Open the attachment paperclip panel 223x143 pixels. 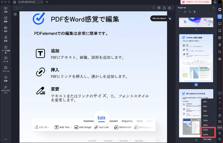coord(220,45)
